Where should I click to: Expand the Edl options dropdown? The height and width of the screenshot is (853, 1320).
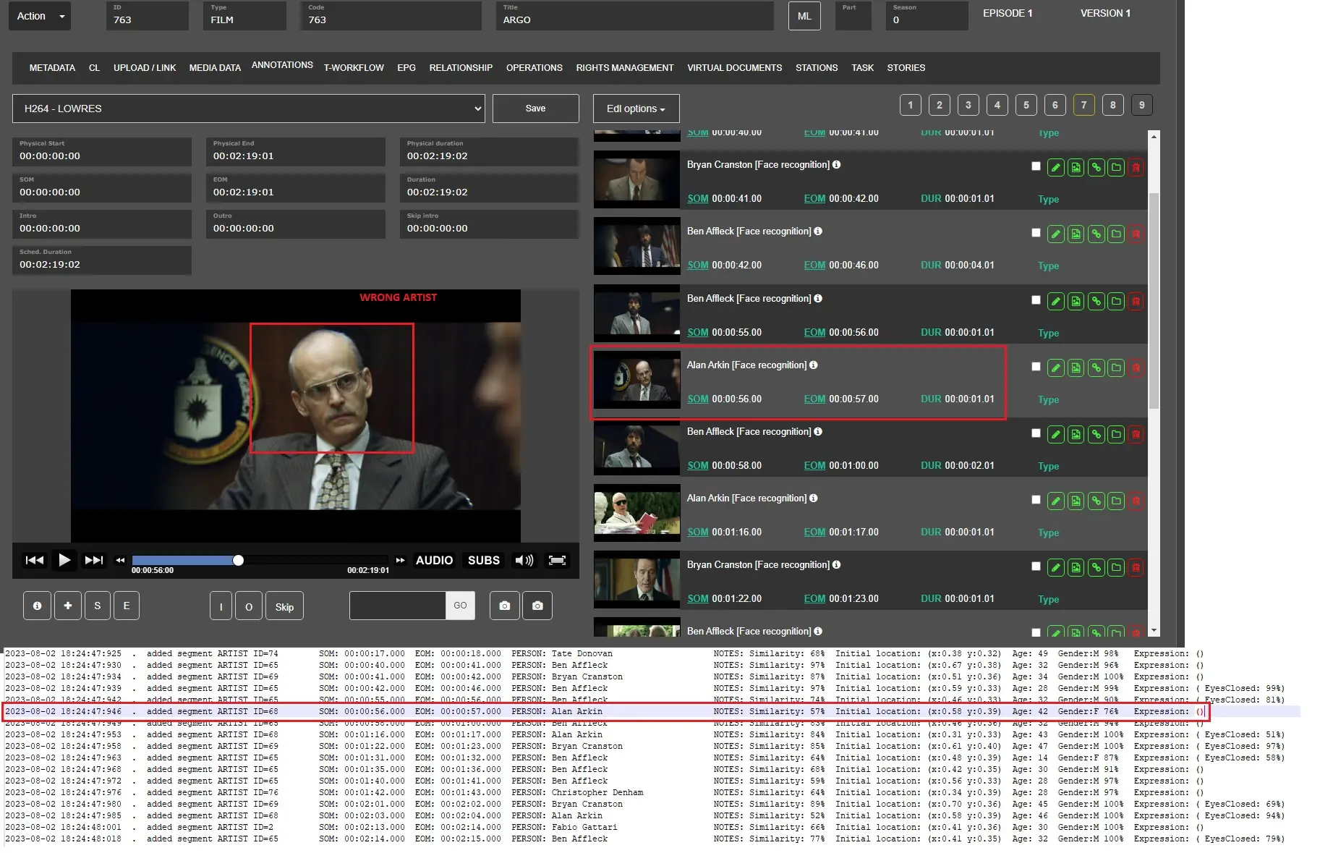tap(636, 109)
